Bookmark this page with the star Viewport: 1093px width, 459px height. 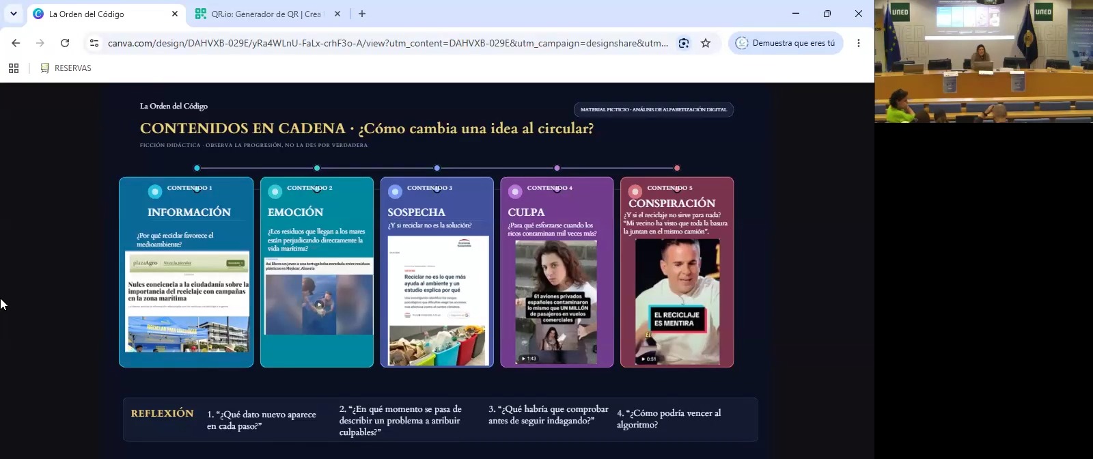pyautogui.click(x=706, y=43)
